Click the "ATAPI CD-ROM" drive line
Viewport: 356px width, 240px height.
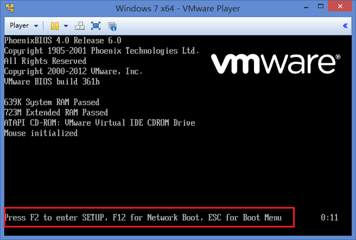(100, 123)
